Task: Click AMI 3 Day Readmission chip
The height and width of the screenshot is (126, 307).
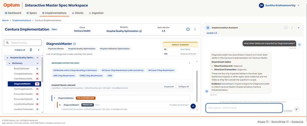Action: coord(64,76)
